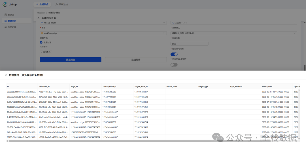This screenshot has width=306, height=150.
Task: Open the left Mysql8-11311 source dropdown
Action: click(103, 23)
